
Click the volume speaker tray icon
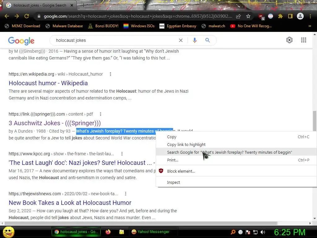click(263, 232)
